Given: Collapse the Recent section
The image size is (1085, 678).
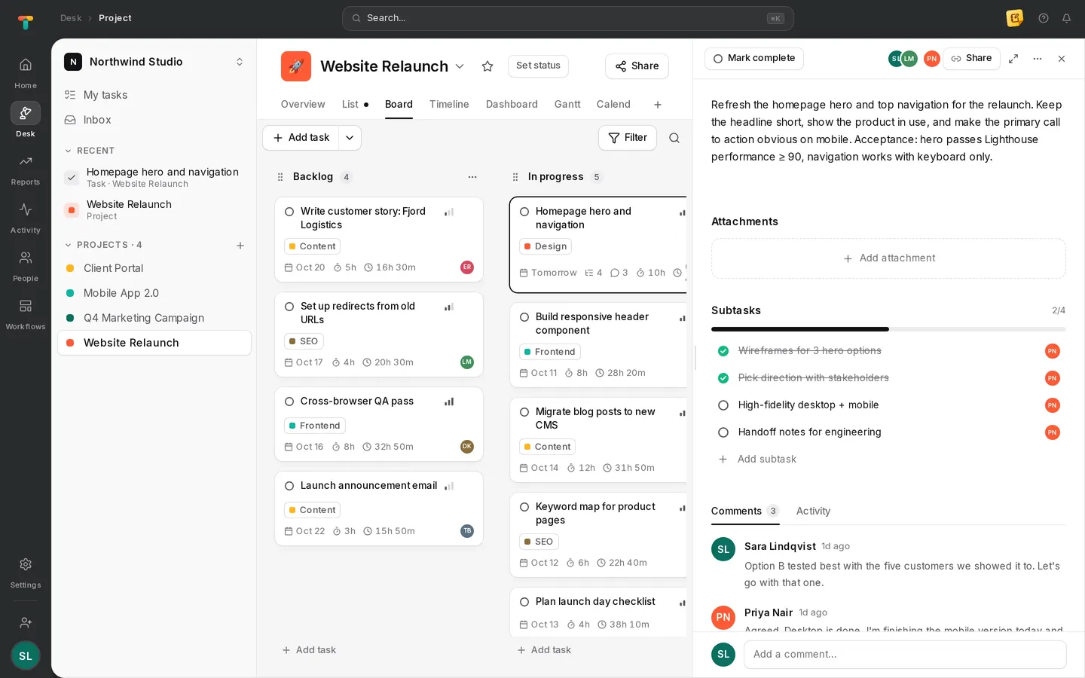Looking at the screenshot, I should click(x=69, y=151).
